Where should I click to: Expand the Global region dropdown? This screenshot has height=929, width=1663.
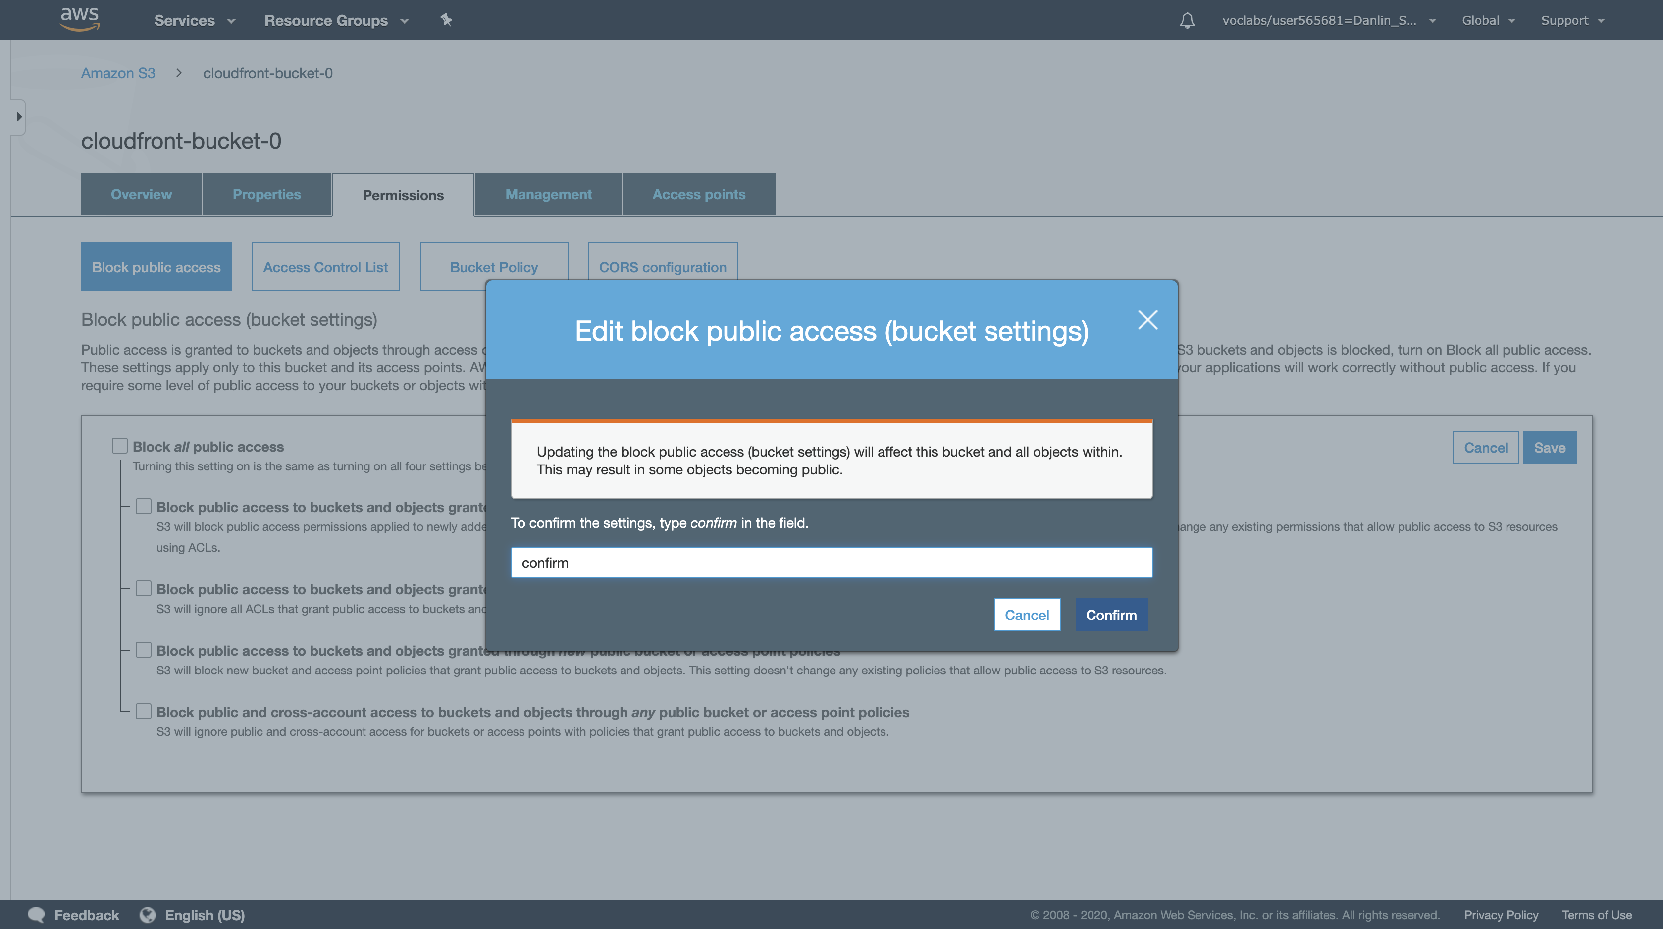(x=1487, y=21)
